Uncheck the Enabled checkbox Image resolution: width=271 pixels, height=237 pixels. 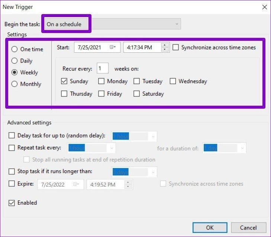[x=12, y=203]
